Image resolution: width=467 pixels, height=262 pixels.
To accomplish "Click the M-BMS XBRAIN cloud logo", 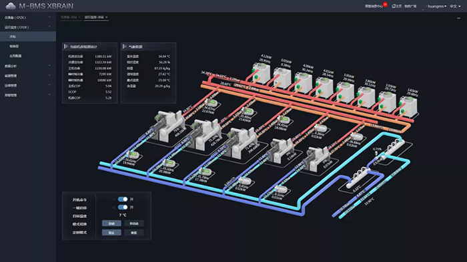I will 11,6.
